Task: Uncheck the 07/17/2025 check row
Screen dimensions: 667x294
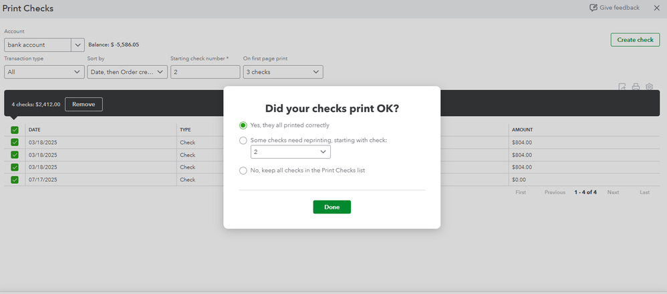Action: pyautogui.click(x=15, y=180)
